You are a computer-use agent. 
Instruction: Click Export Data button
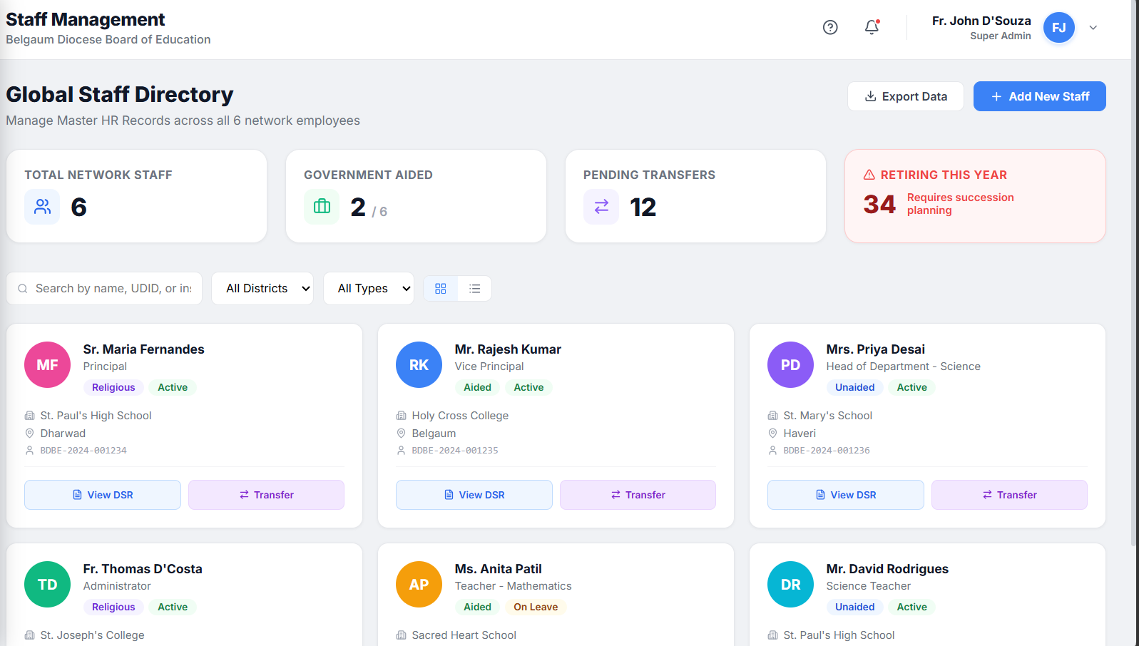pyautogui.click(x=906, y=96)
